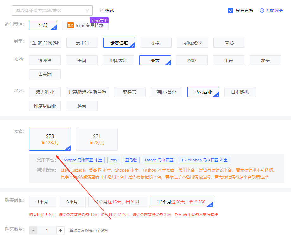Choose the 小众 type option

(156, 43)
